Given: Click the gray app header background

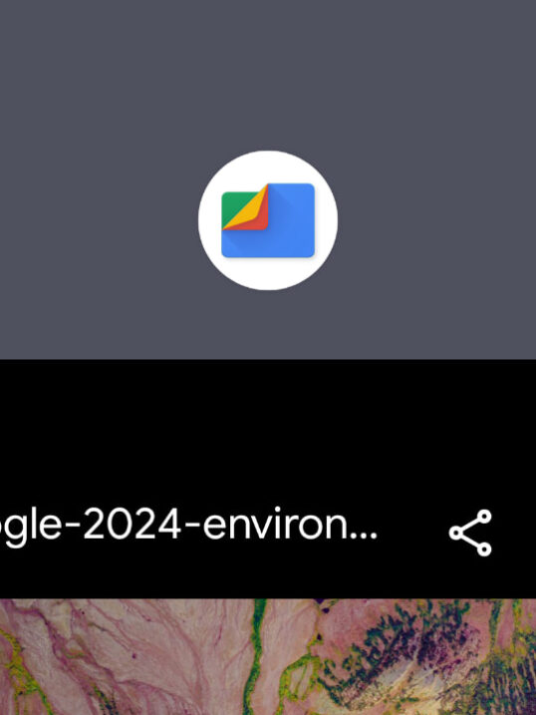Looking at the screenshot, I should 268,69.
